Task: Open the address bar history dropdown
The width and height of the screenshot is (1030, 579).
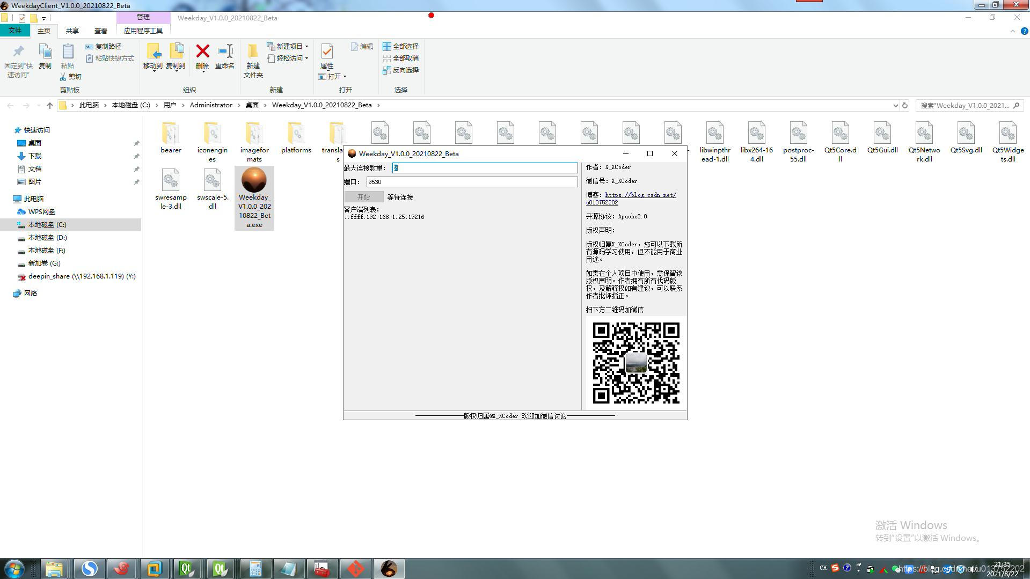Action: click(895, 105)
